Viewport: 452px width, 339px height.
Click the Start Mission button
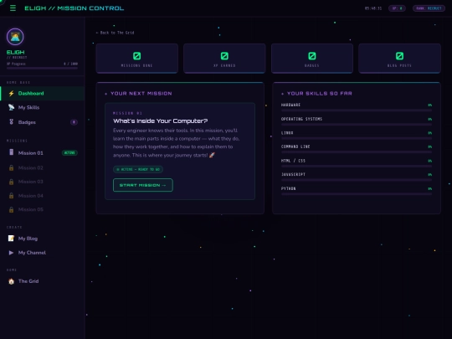[x=143, y=185]
